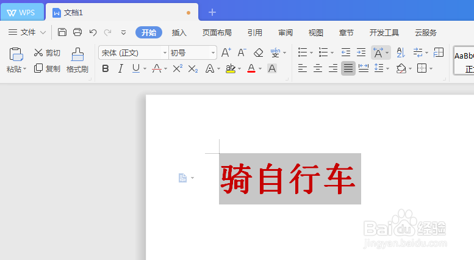Image resolution: width=474 pixels, height=260 pixels.
Task: Center align the text
Action: point(318,68)
